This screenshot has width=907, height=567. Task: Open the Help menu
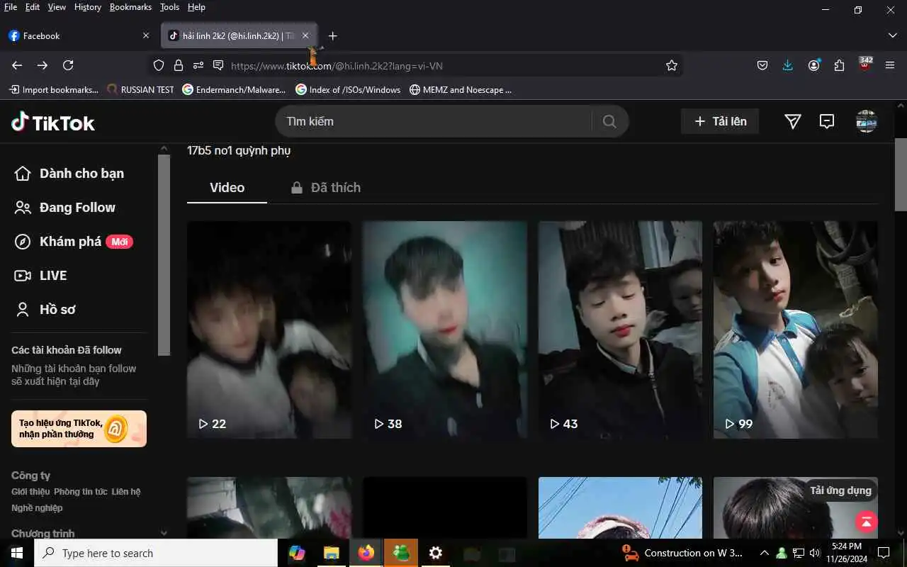196,7
